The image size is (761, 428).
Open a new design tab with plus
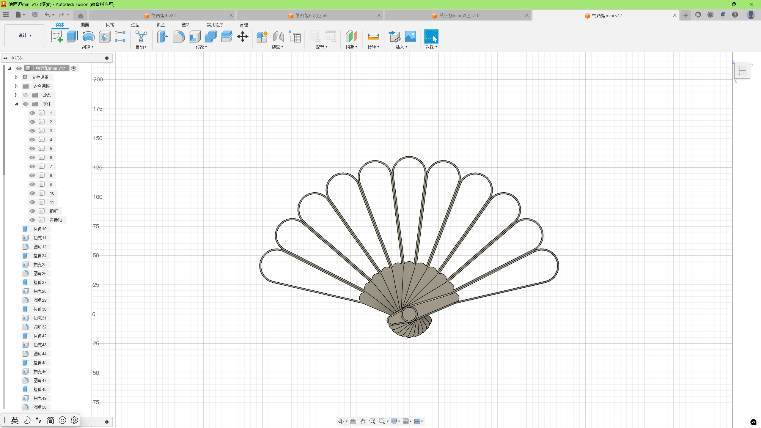[x=685, y=15]
